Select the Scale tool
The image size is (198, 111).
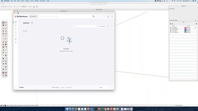tap(3, 47)
